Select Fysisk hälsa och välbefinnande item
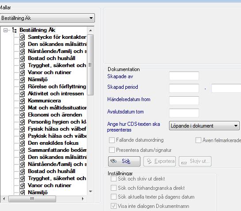 coord(57,129)
